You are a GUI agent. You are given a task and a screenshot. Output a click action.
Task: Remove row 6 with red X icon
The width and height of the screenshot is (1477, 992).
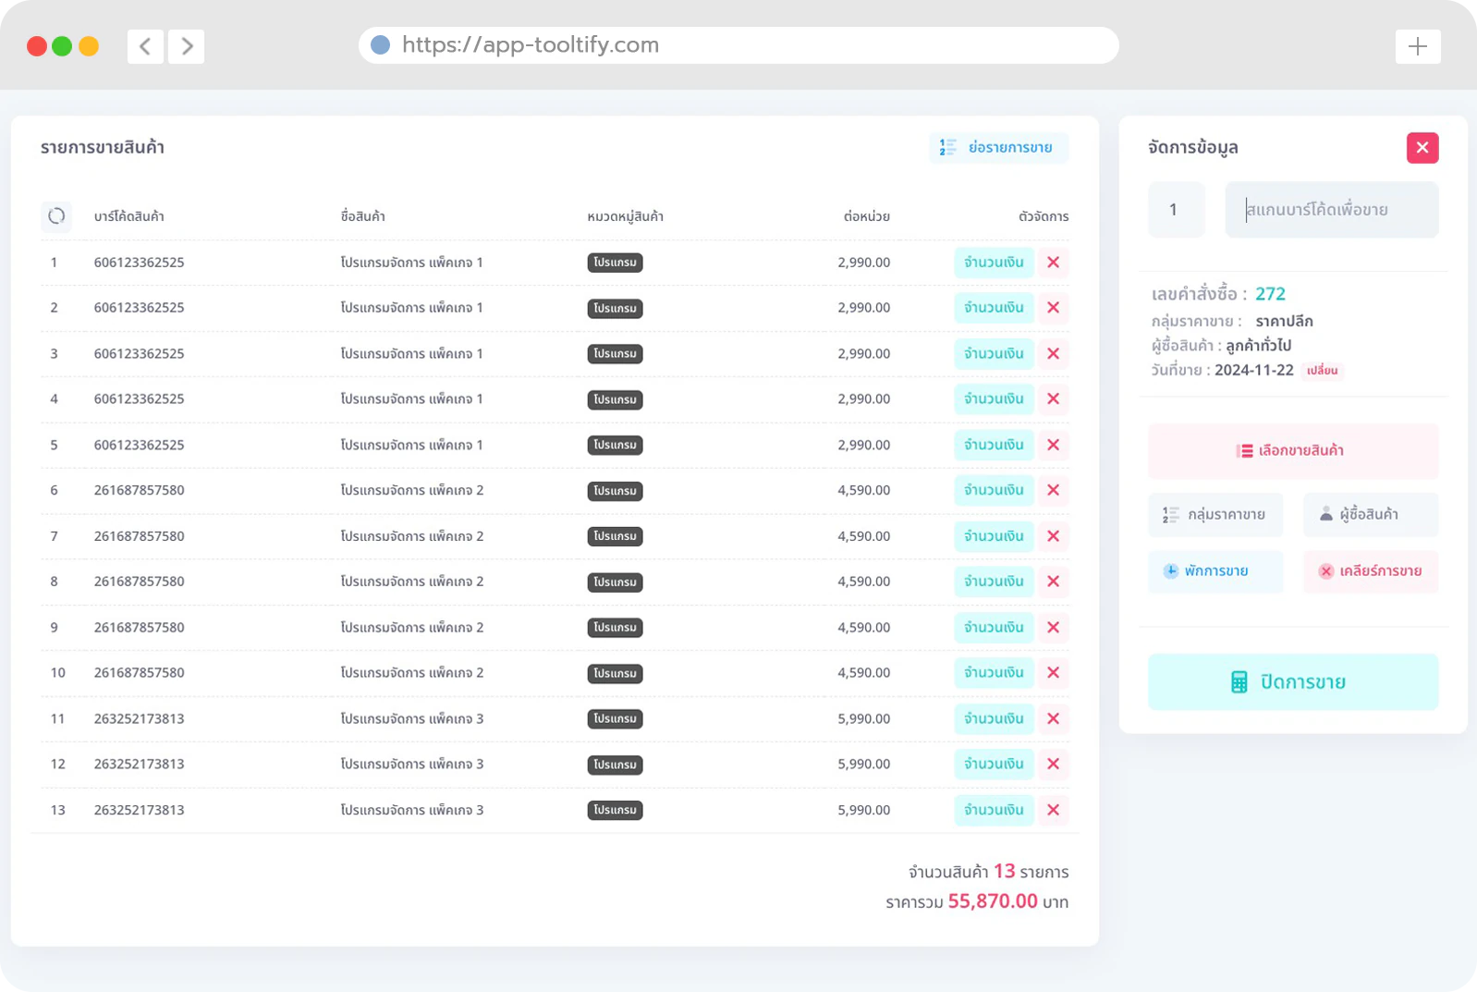(x=1053, y=490)
